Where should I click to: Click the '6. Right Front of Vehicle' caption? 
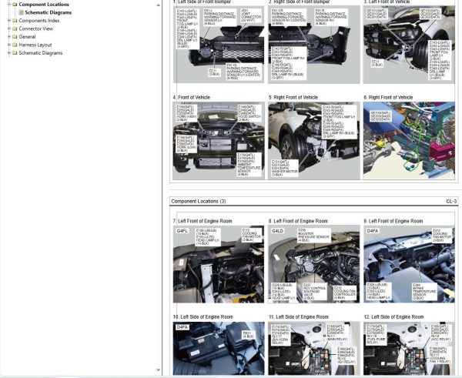pos(388,98)
